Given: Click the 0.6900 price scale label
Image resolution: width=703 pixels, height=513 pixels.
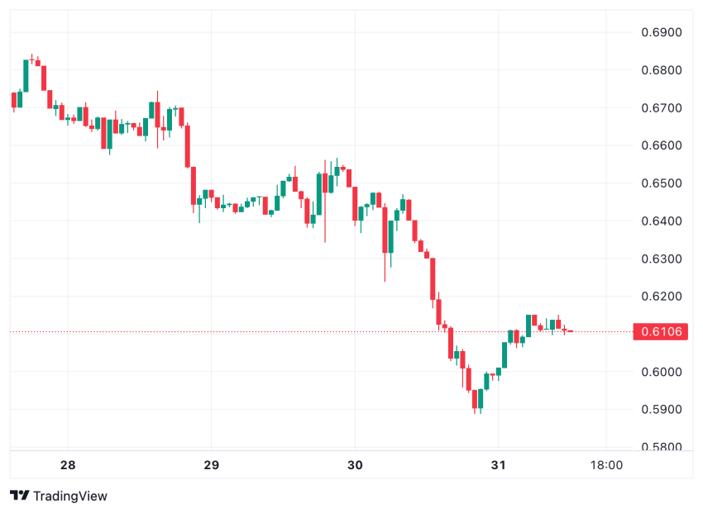Looking at the screenshot, I should (x=662, y=33).
